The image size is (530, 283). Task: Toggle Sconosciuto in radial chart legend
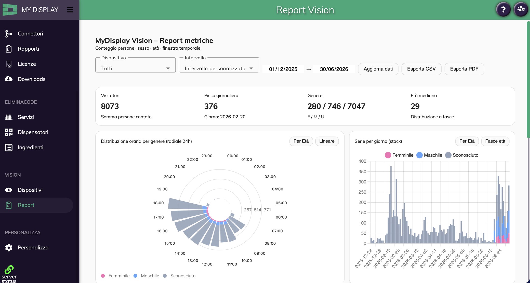179,276
